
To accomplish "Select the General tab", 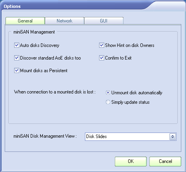I will 25,21.
